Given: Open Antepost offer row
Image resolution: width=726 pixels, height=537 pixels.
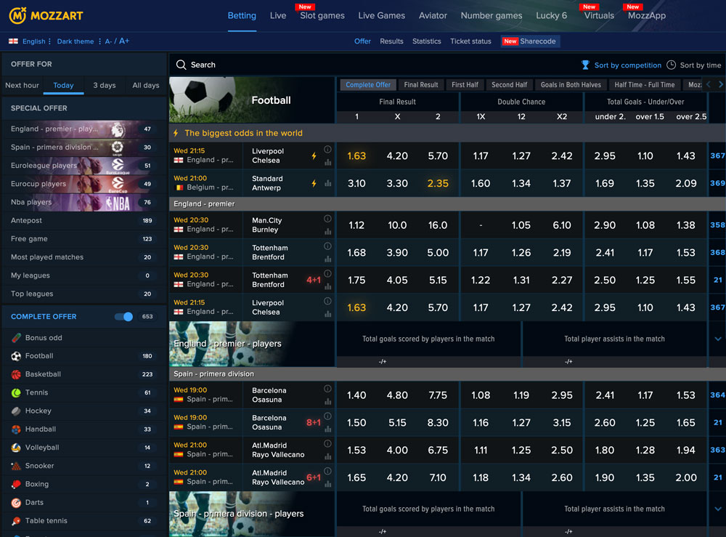Looking at the screenshot, I should (83, 221).
